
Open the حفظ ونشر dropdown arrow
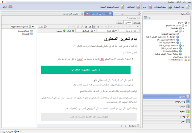pyautogui.click(x=127, y=18)
